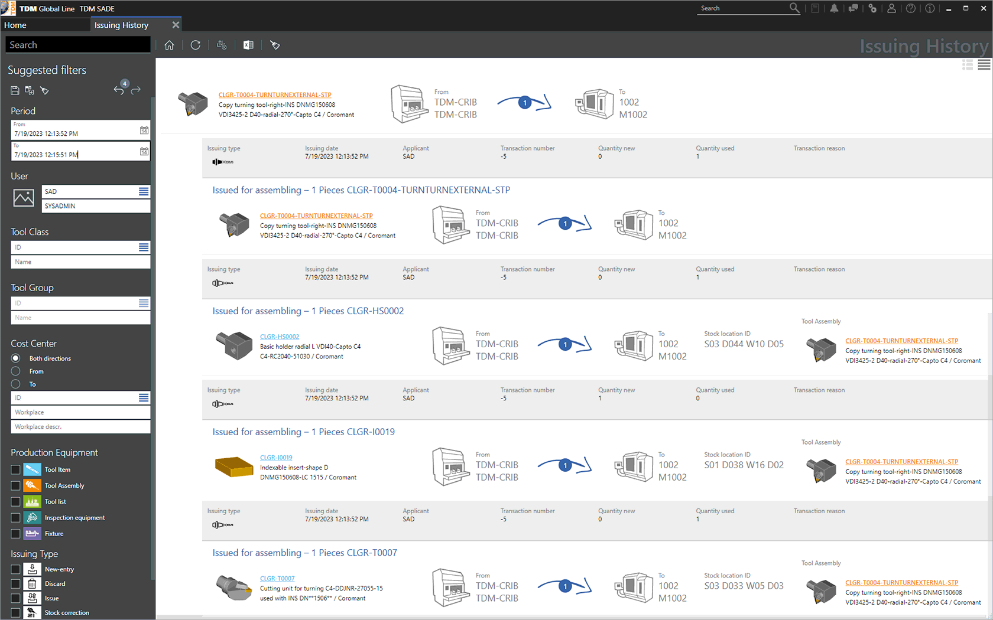Clear all filters in the Suggested filters panel

point(44,90)
